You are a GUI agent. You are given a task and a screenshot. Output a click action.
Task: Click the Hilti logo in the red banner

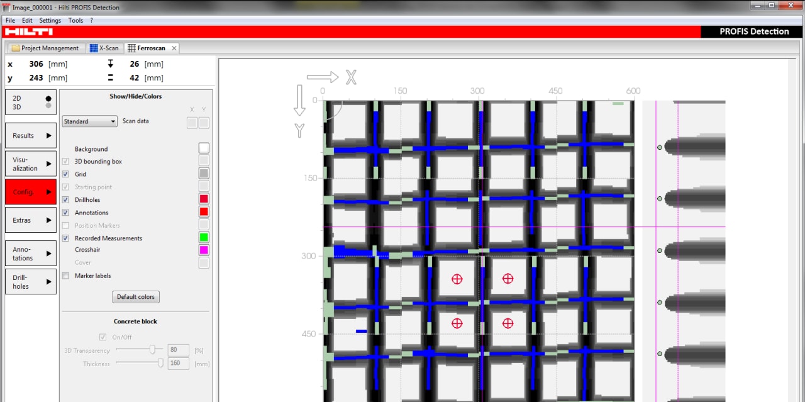point(29,31)
